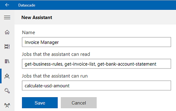Click the 'Jobs that the assistant can read' label
The image size is (176, 111).
[56, 54]
